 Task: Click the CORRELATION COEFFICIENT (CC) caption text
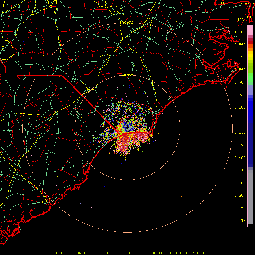pos(90,253)
